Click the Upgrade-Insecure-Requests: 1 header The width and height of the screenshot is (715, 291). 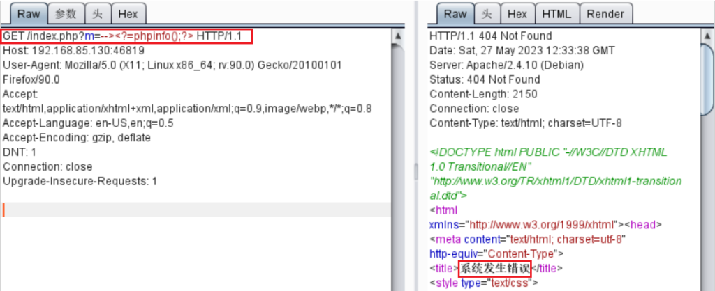[80, 182]
